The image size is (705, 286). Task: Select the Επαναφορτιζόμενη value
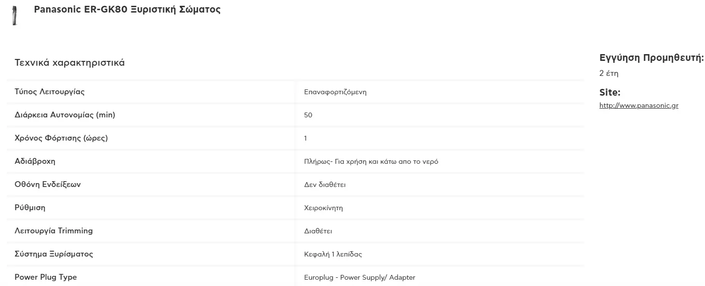[x=335, y=92]
